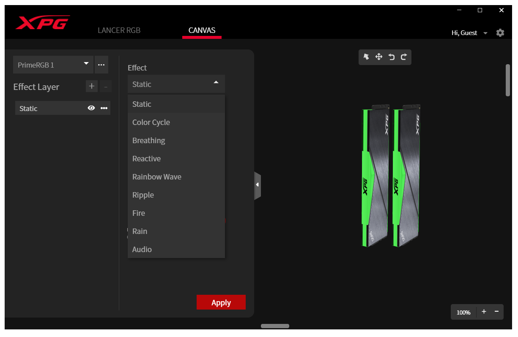
Task: Open Static layer more options menu
Action: [x=104, y=108]
